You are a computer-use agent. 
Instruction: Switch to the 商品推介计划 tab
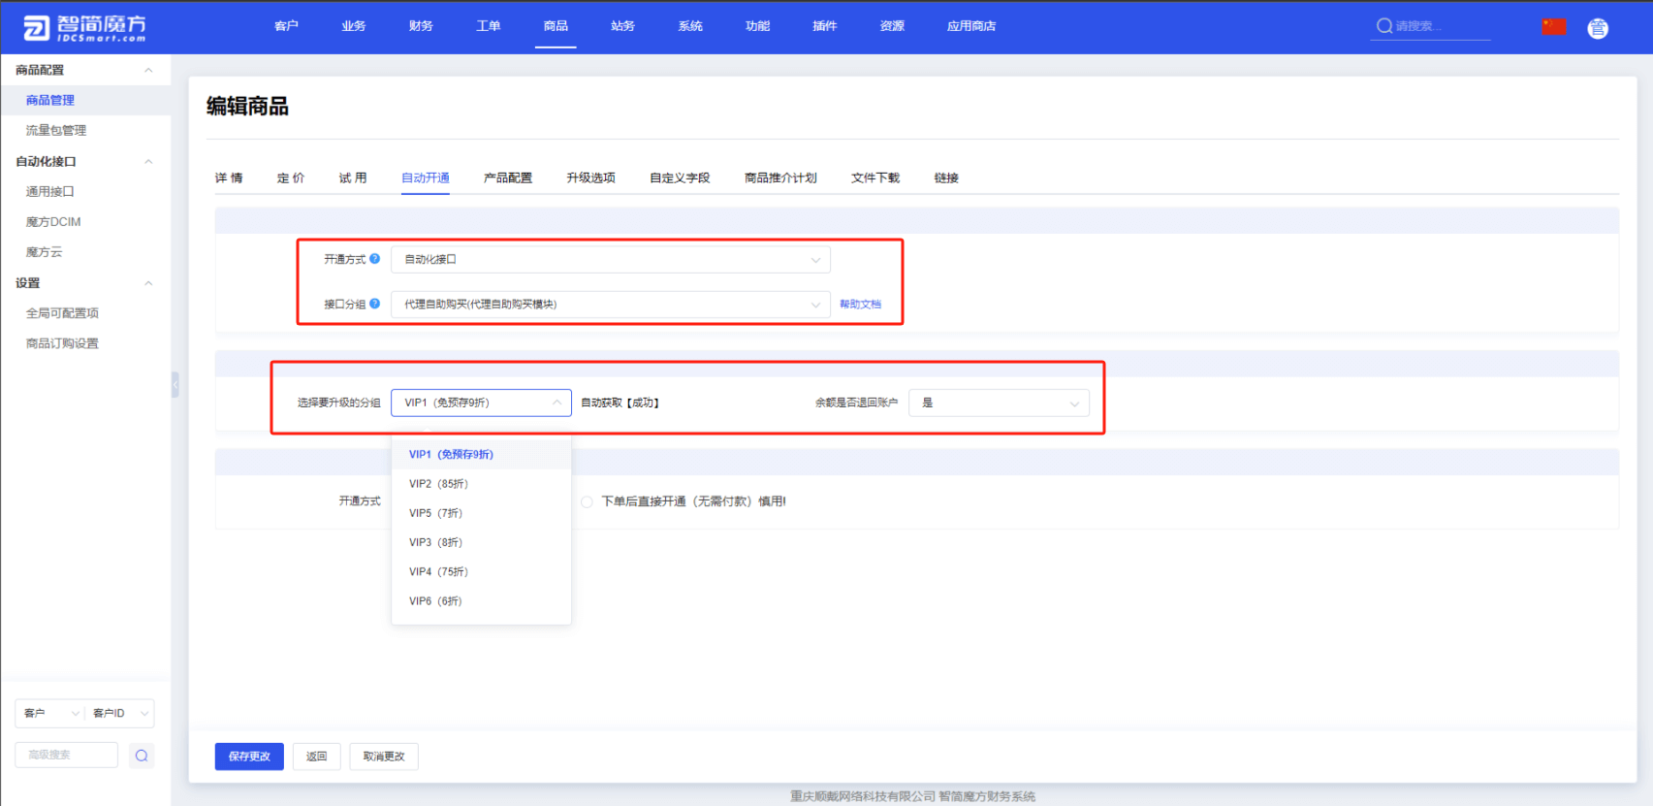pyautogui.click(x=780, y=177)
